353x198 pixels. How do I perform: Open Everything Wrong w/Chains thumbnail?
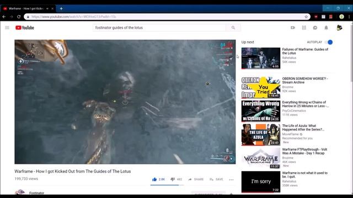[x=261, y=111]
